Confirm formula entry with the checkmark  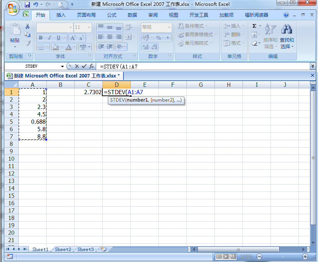coord(84,66)
